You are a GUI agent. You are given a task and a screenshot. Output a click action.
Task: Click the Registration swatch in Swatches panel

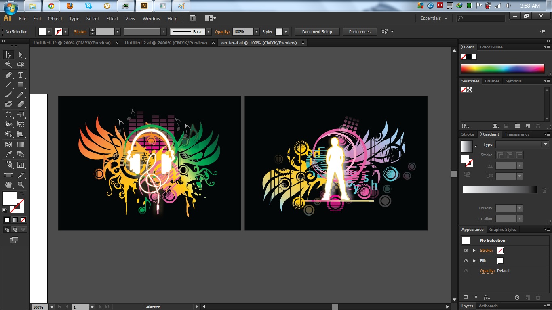point(470,90)
